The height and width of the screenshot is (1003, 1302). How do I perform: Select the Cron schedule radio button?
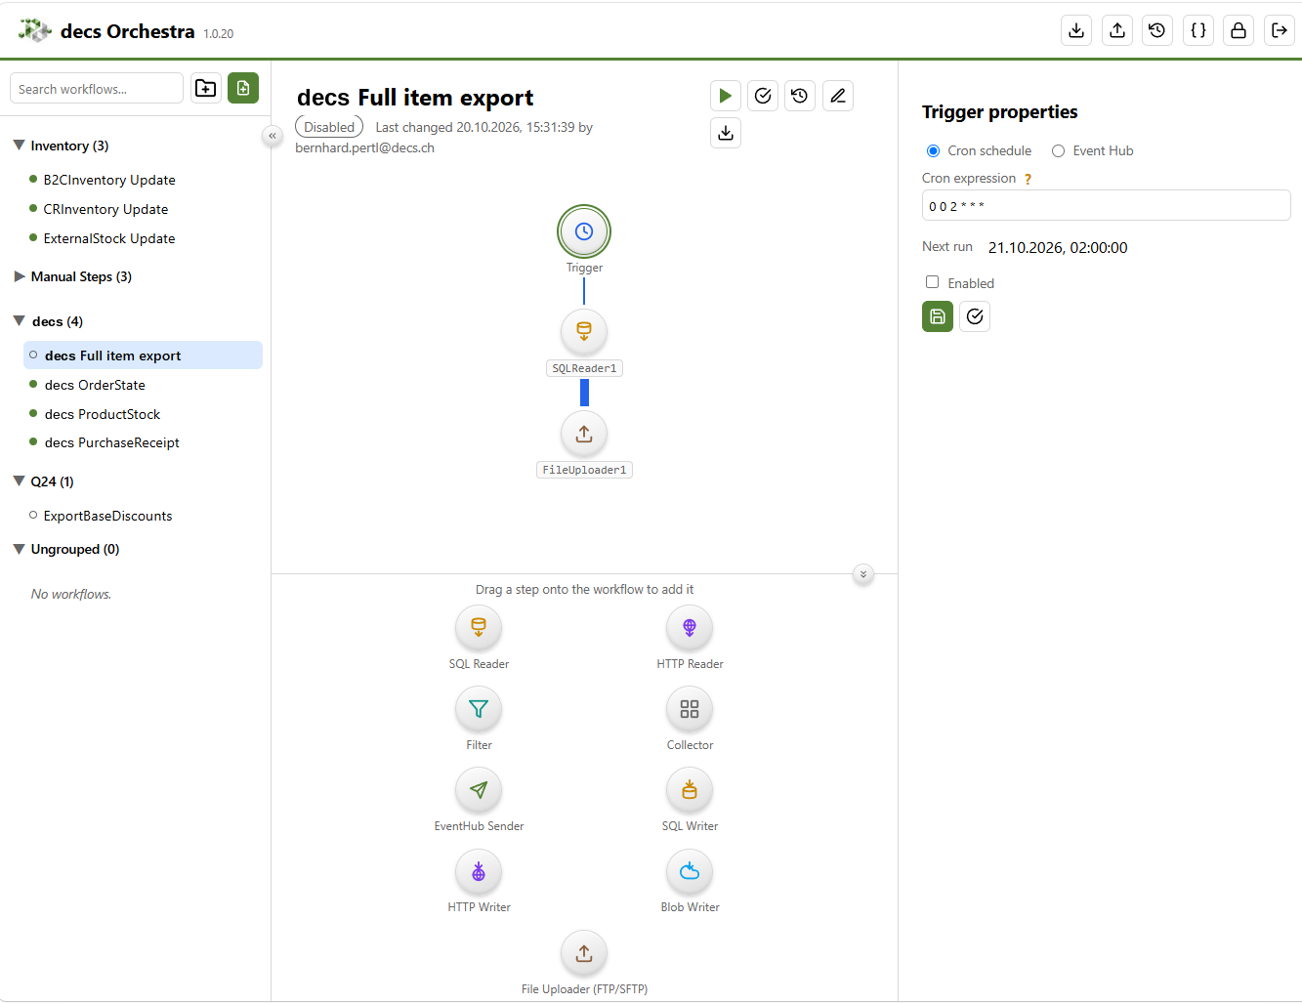click(933, 150)
